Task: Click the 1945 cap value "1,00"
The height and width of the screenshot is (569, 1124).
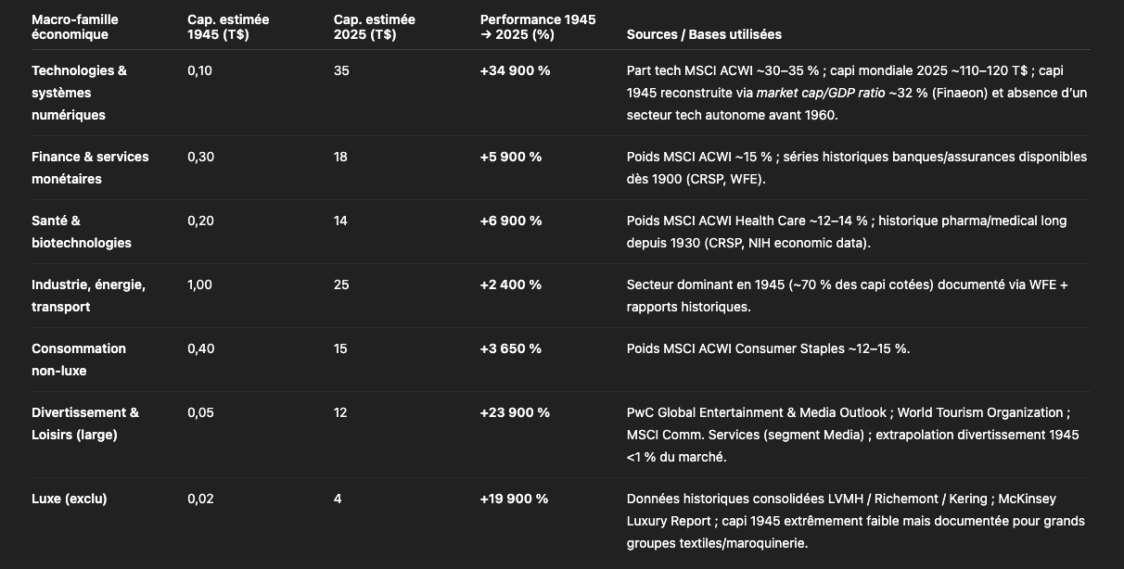Action: point(199,284)
